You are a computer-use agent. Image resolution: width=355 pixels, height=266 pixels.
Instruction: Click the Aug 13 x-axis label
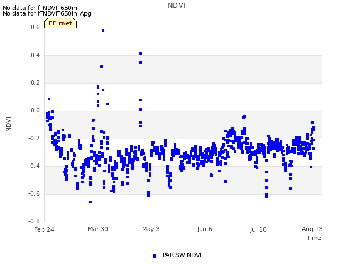pos(312,229)
